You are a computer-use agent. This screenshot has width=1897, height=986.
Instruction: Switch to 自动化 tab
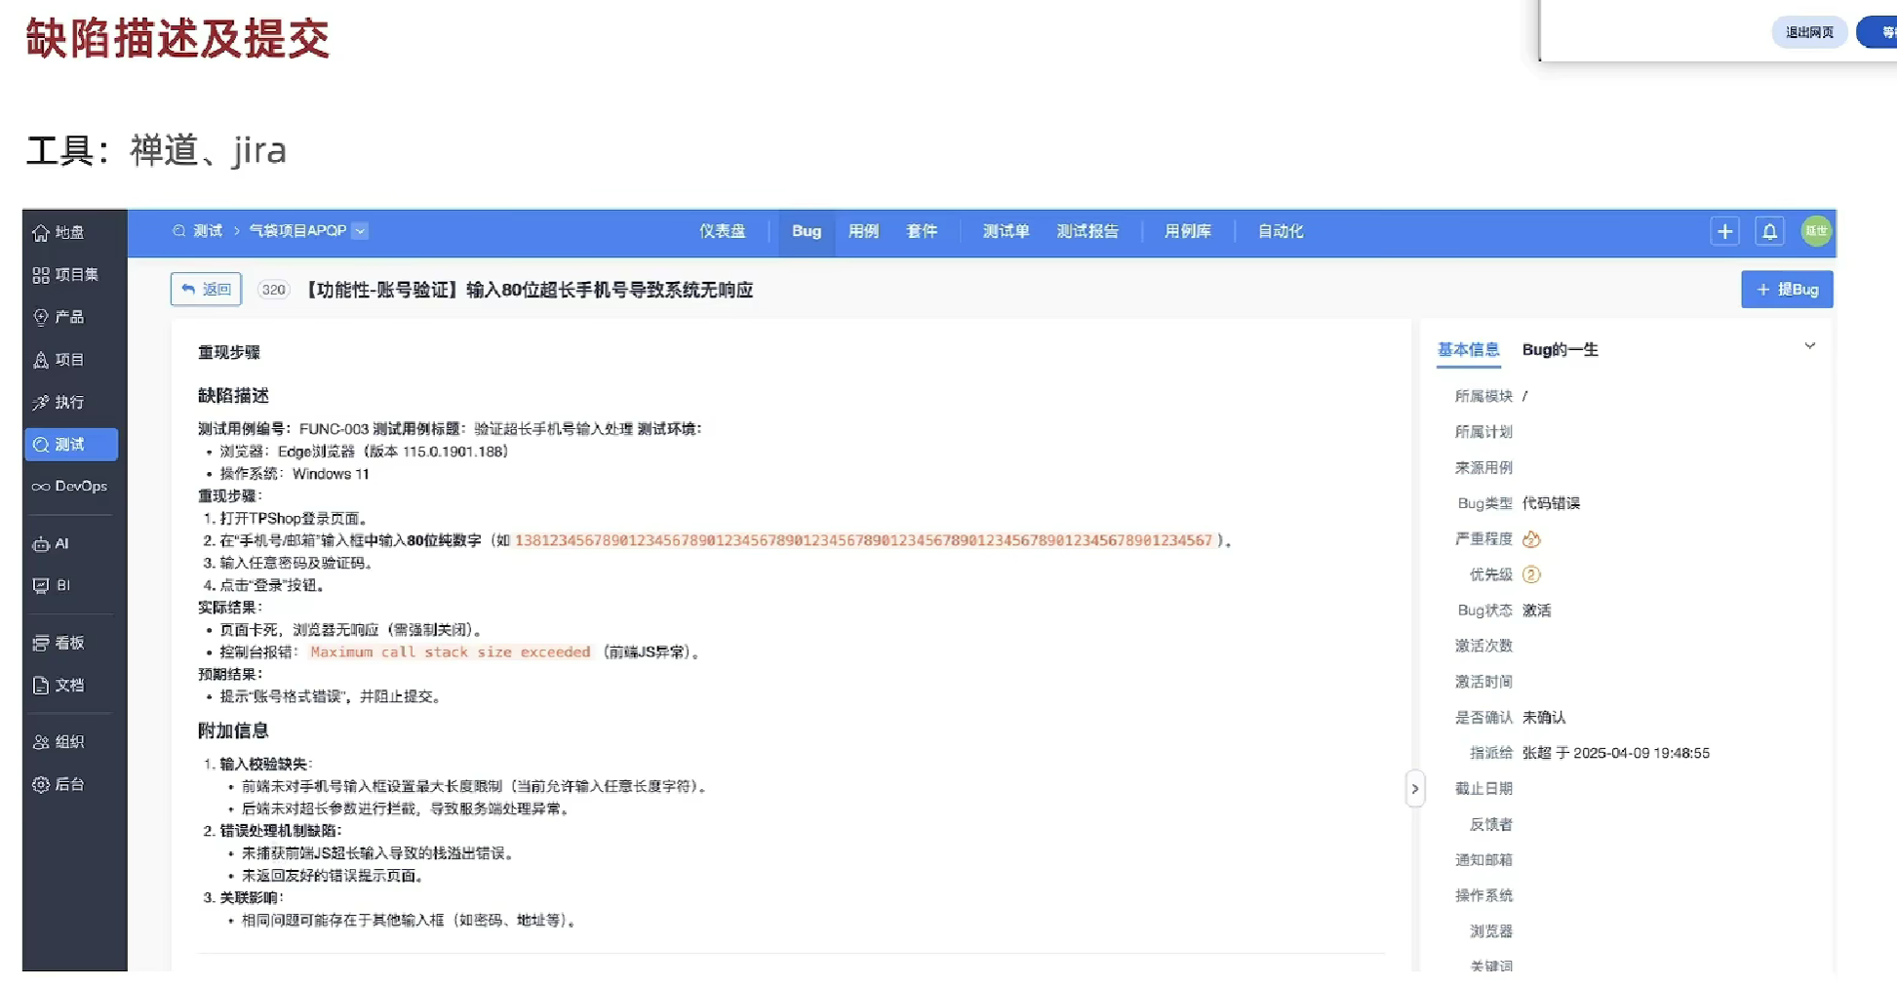pos(1280,232)
